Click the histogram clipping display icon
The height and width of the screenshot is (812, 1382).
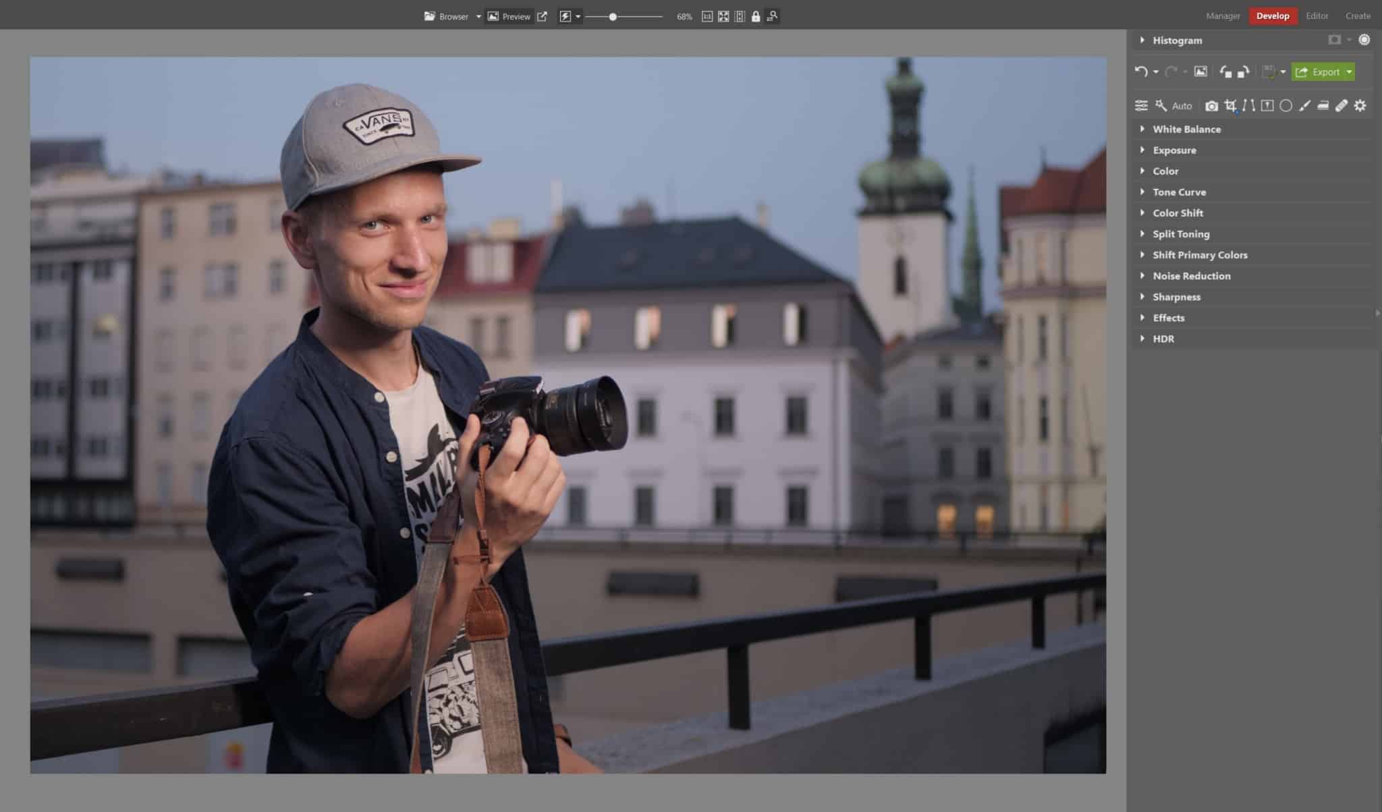pos(1334,40)
